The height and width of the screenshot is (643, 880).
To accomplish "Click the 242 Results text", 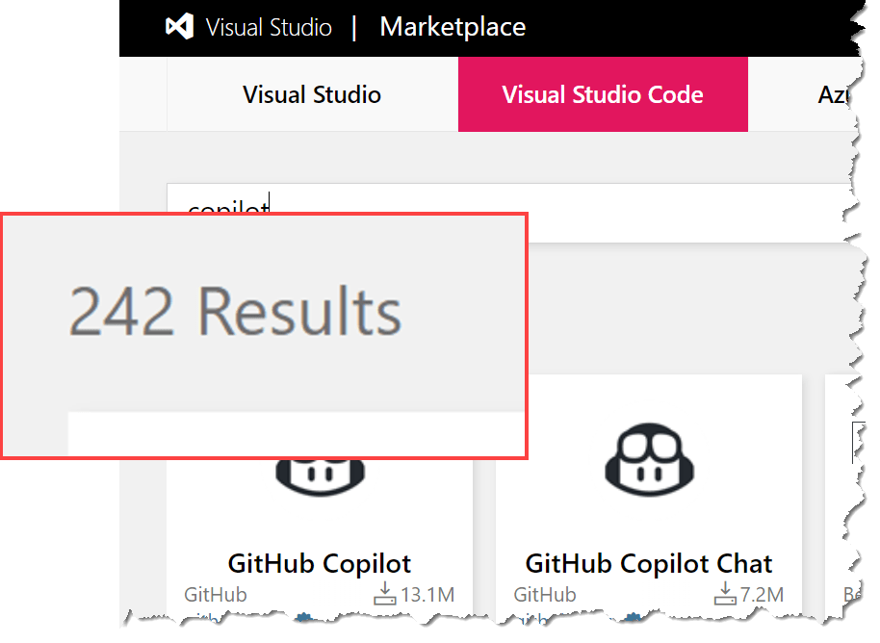I will (x=235, y=311).
